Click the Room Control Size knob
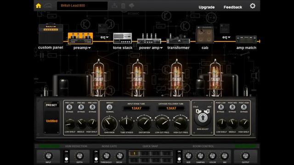 pos(188,156)
